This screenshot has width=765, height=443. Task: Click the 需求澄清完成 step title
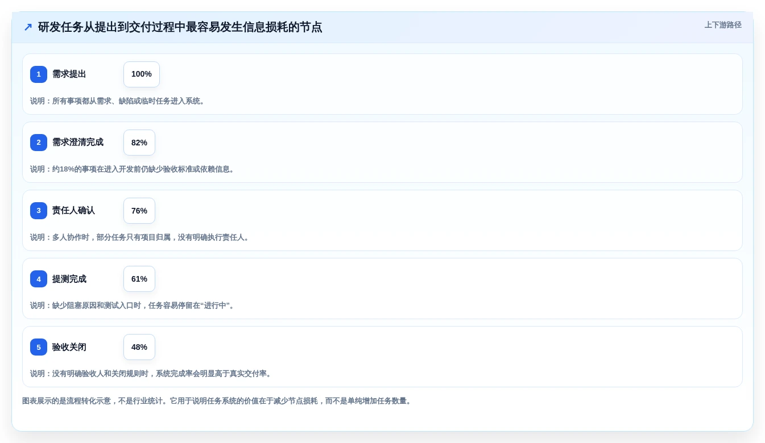(x=78, y=143)
